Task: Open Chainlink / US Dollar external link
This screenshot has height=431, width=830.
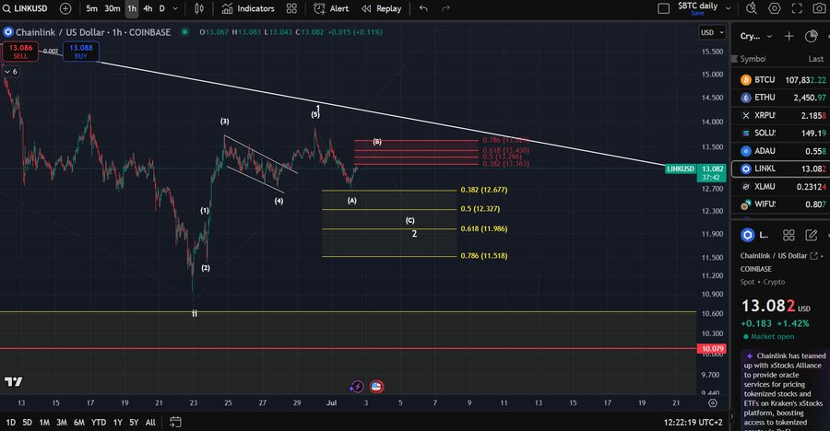Action: point(813,256)
